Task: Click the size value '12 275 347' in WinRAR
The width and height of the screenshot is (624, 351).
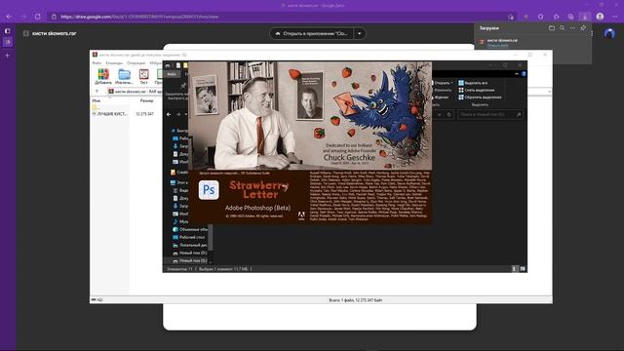Action: click(145, 114)
